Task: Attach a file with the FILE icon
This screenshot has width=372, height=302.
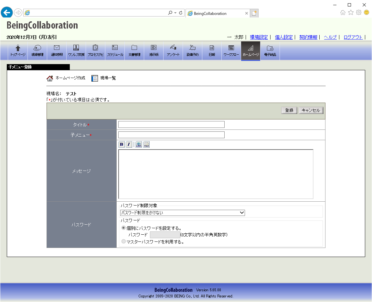Action: point(146,144)
